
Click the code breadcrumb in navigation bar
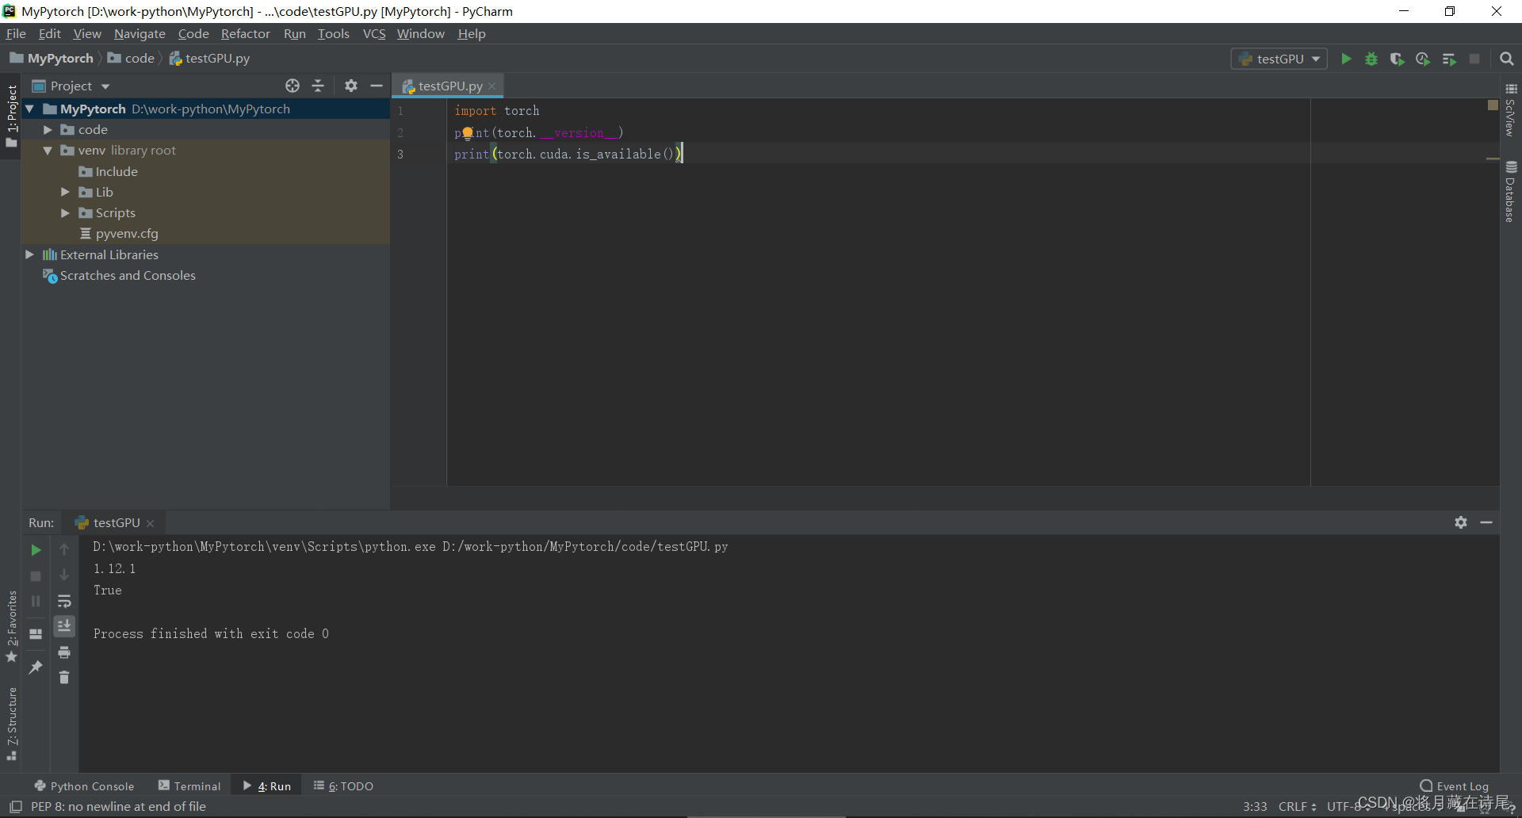(132, 59)
